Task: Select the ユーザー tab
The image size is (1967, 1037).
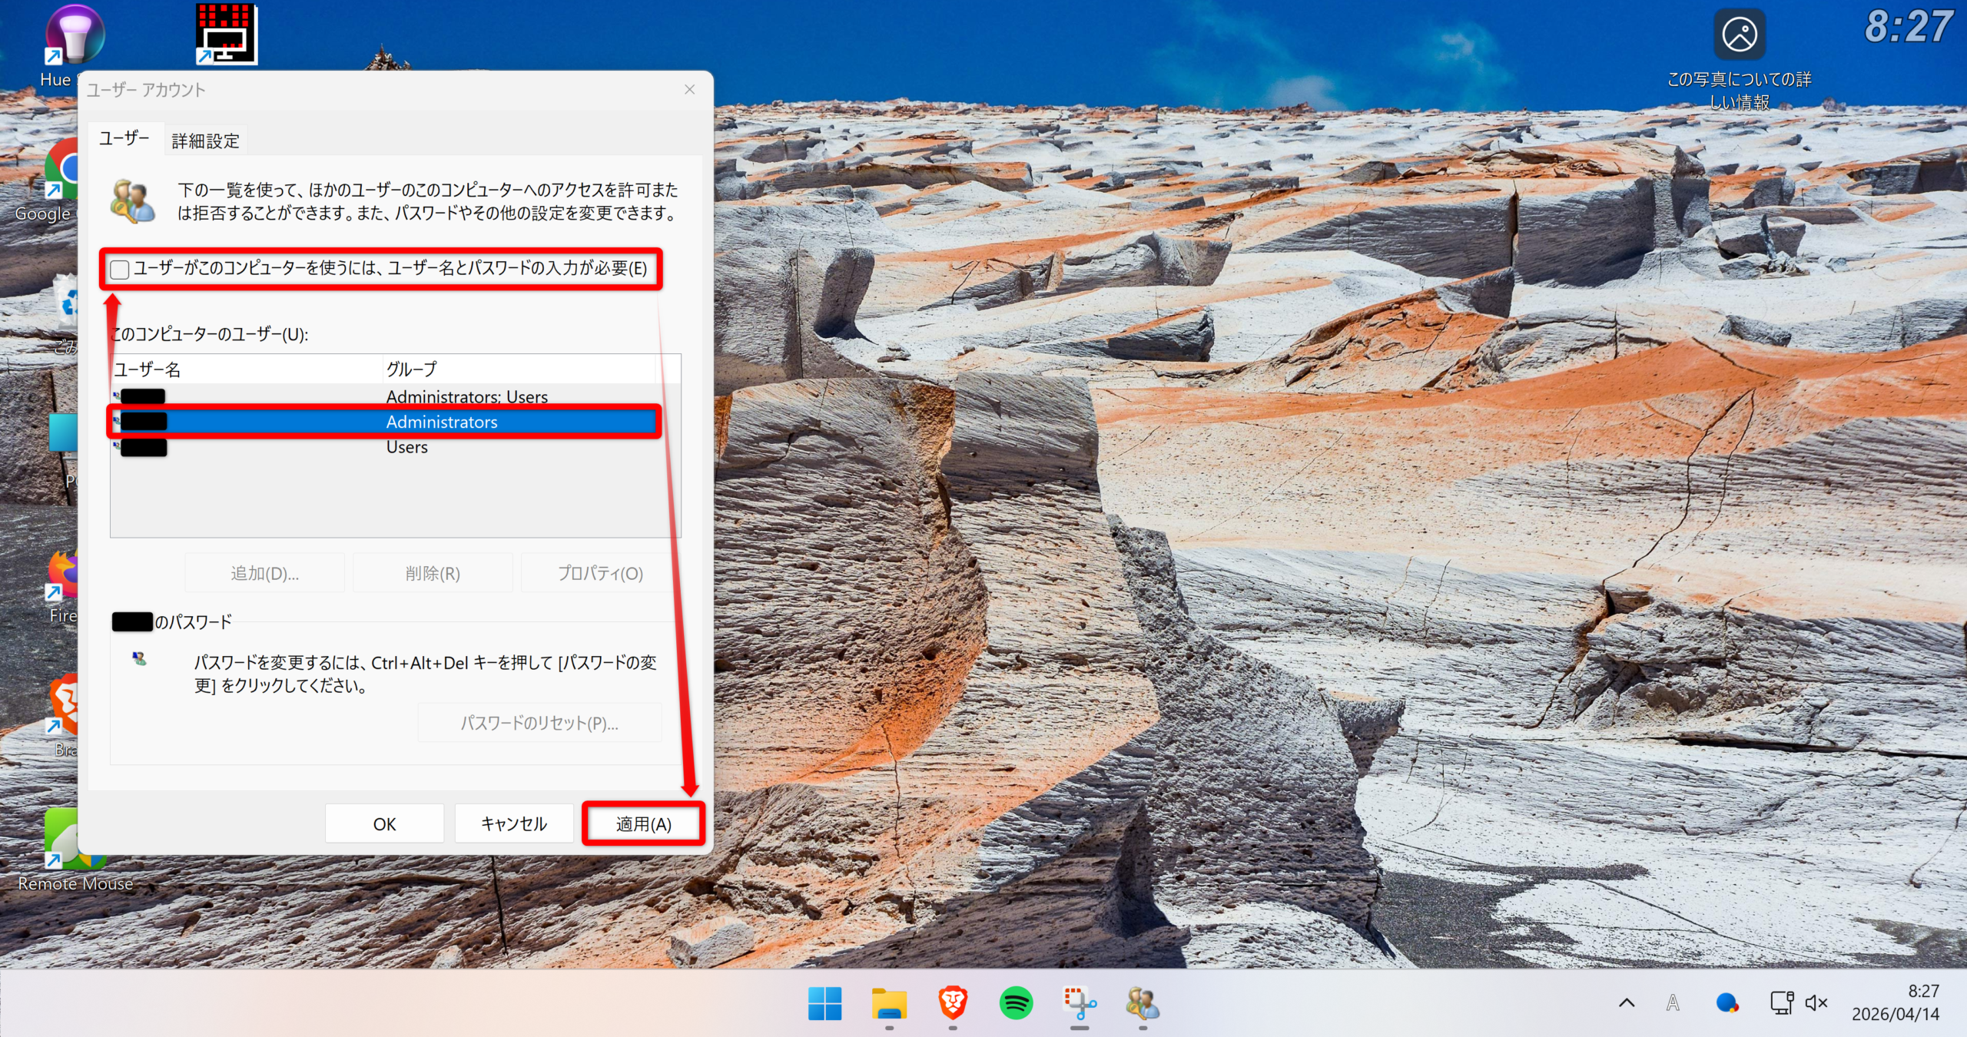Action: pos(124,138)
